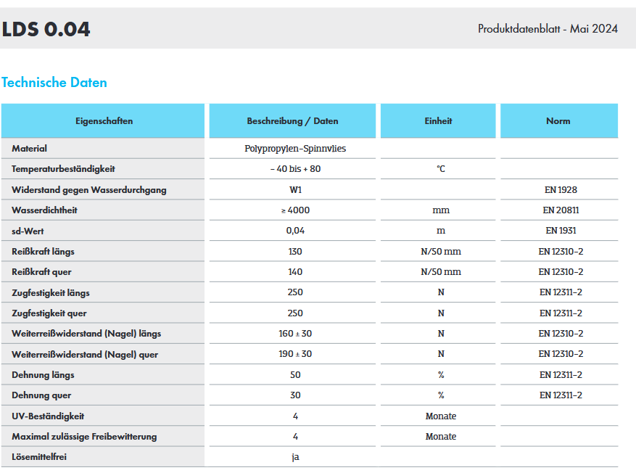The width and height of the screenshot is (636, 473).
Task: Click the Beschreibung / Daten column header
Action: 292,121
